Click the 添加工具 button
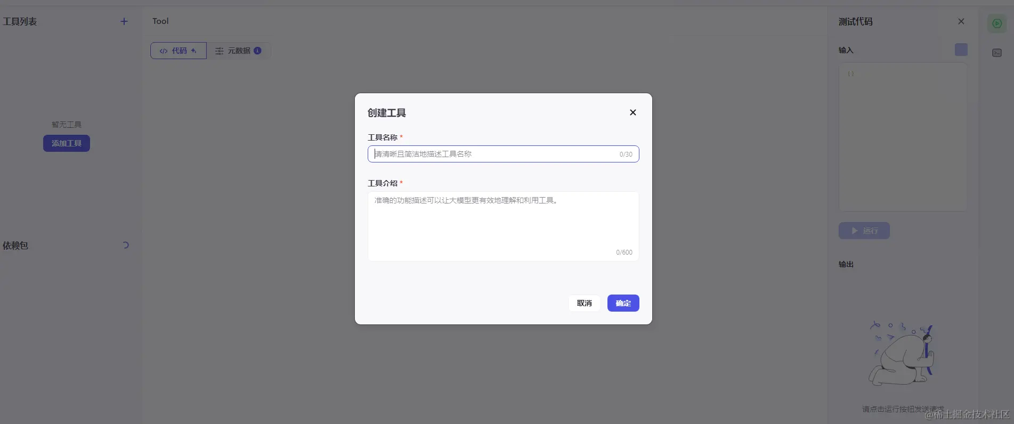Screen dimensions: 1014x424 (67, 143)
